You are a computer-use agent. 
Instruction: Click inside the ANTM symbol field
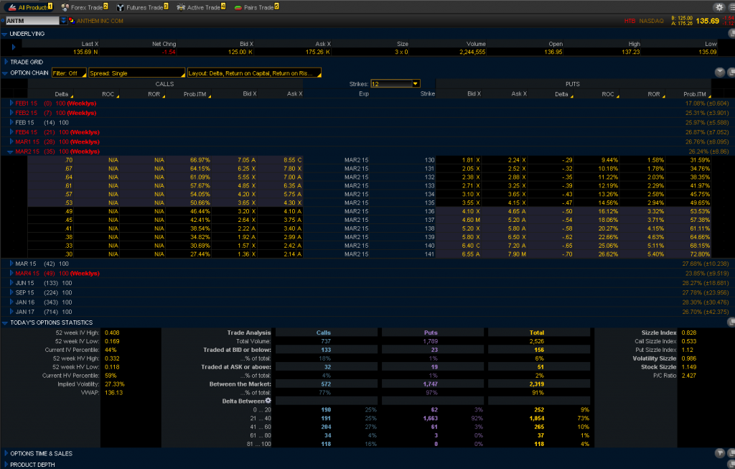[x=32, y=21]
